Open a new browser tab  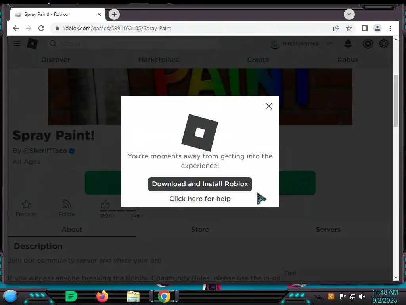[114, 14]
